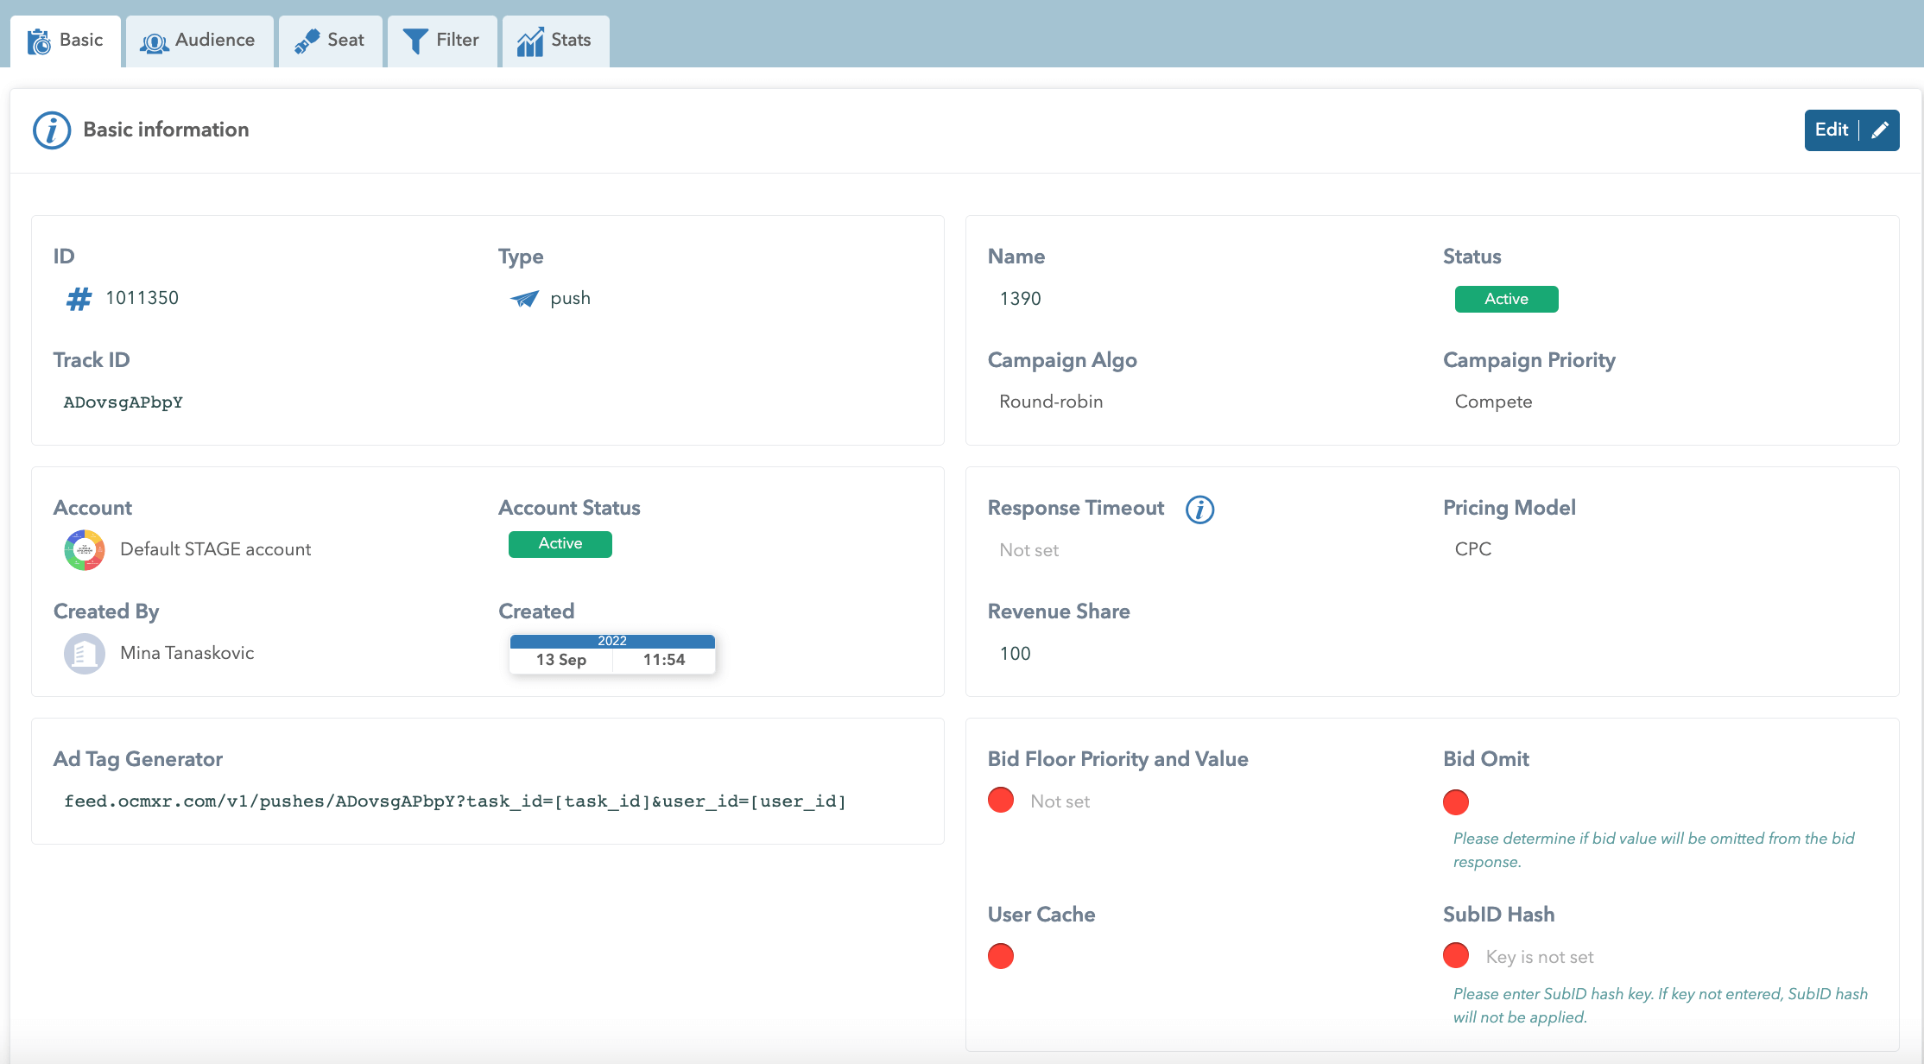The width and height of the screenshot is (1924, 1064).
Task: Click the pencil icon on the Edit button
Action: [x=1880, y=130]
